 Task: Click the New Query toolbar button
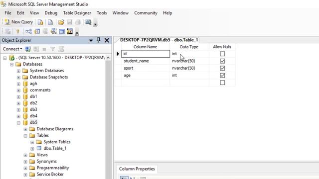point(19,22)
